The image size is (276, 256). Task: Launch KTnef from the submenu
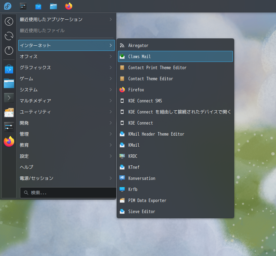click(x=175, y=167)
